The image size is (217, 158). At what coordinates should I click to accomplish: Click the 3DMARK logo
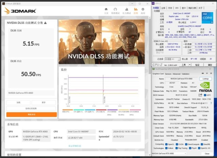coord(20,11)
